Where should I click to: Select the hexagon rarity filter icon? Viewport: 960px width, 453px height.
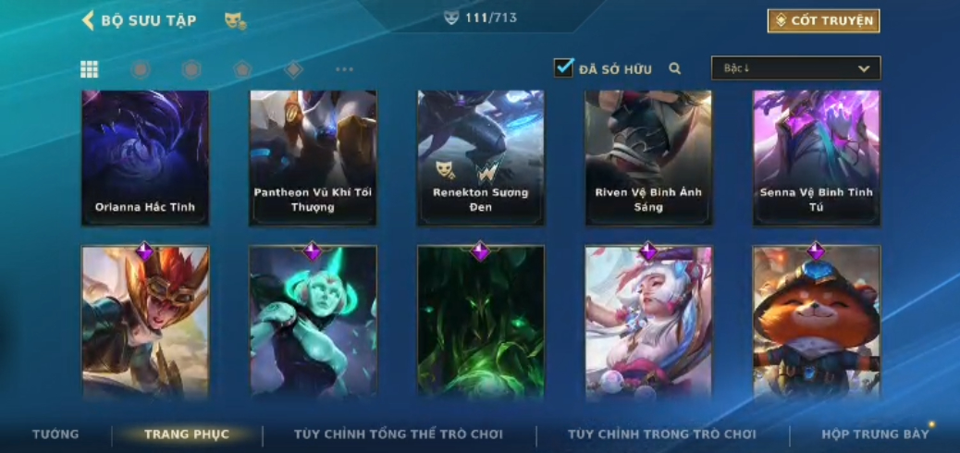click(191, 69)
